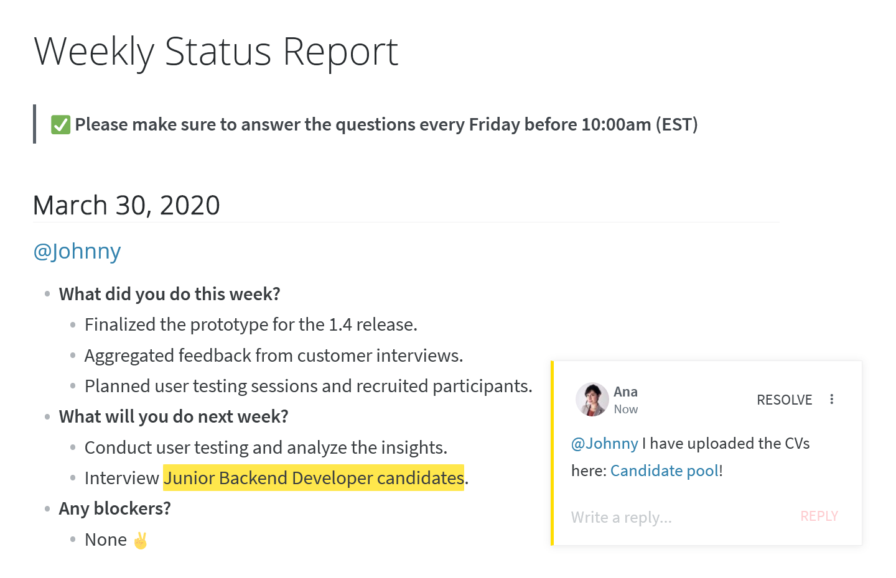Image resolution: width=896 pixels, height=578 pixels.
Task: Click the three-dot comment options icon
Action: (831, 400)
